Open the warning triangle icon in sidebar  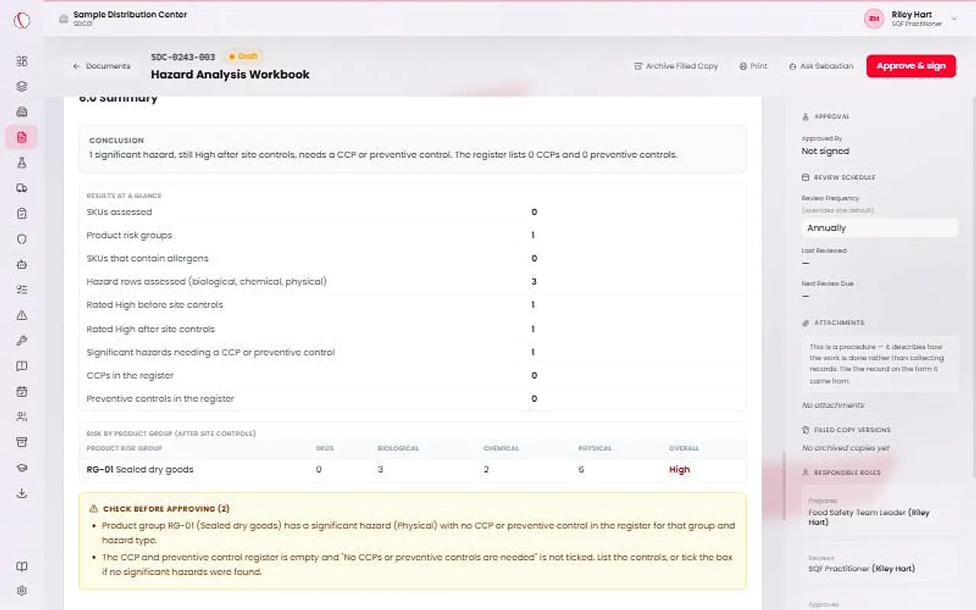(22, 315)
